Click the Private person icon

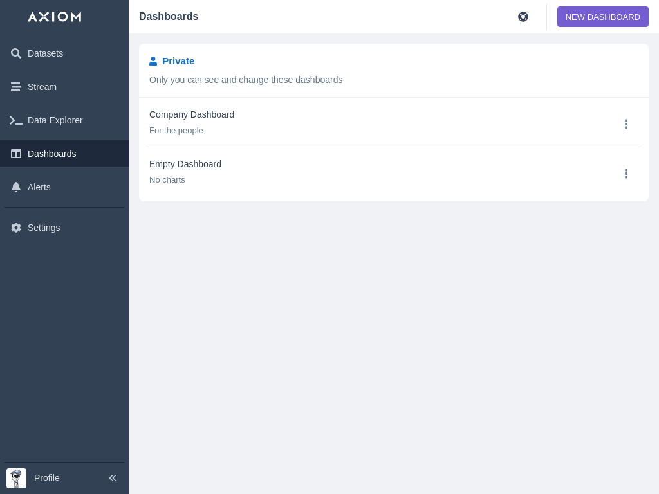(153, 61)
